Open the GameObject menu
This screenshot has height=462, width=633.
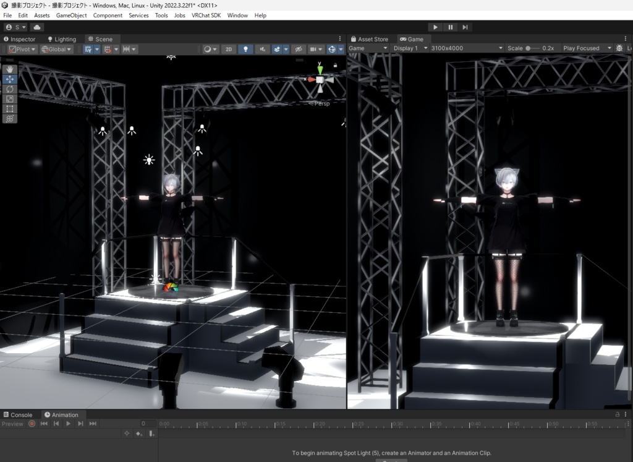click(x=71, y=15)
